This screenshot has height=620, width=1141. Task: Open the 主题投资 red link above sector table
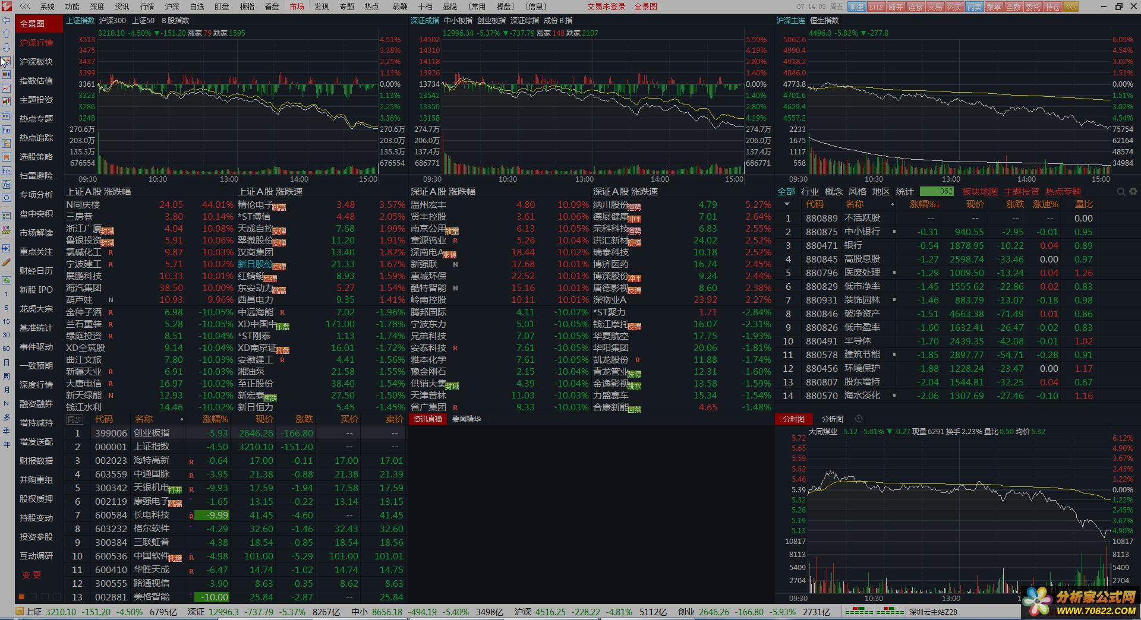(1022, 192)
